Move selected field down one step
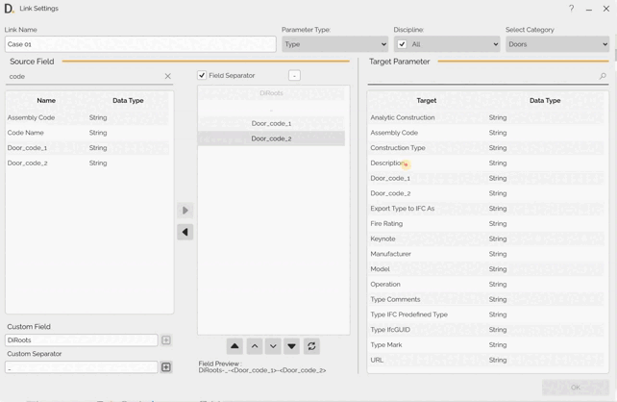617x402 pixels. coord(273,346)
